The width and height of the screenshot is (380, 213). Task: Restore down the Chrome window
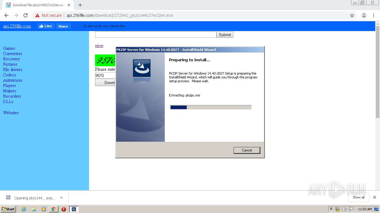[x=362, y=3]
